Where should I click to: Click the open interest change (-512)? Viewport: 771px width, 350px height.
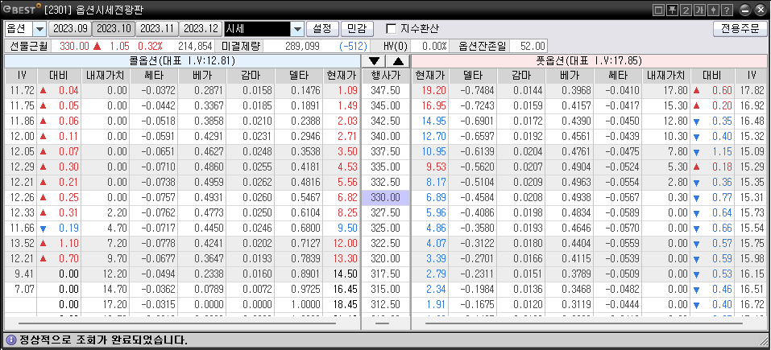tap(353, 46)
